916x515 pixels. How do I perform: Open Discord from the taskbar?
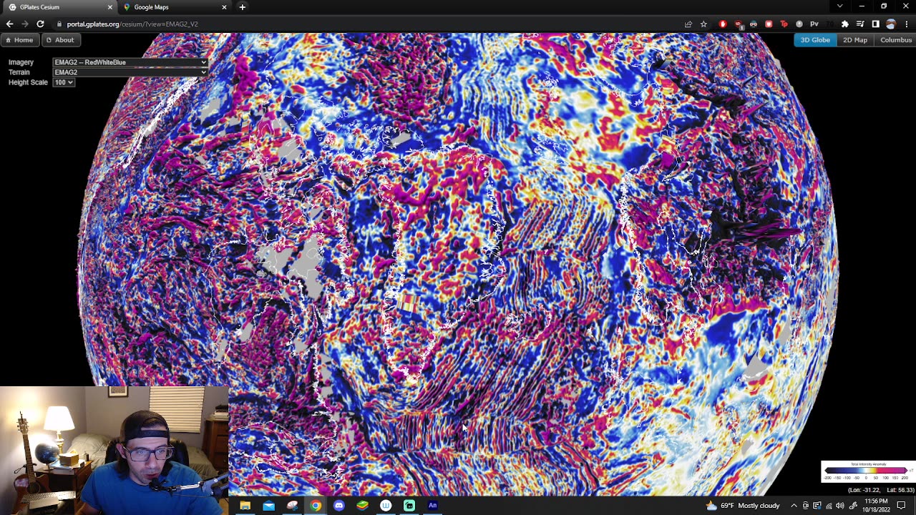coord(339,506)
